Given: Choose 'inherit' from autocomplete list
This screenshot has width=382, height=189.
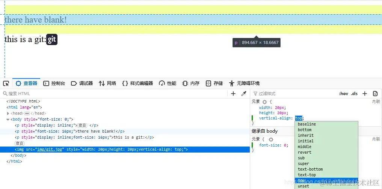Looking at the screenshot, I should pos(326,135).
